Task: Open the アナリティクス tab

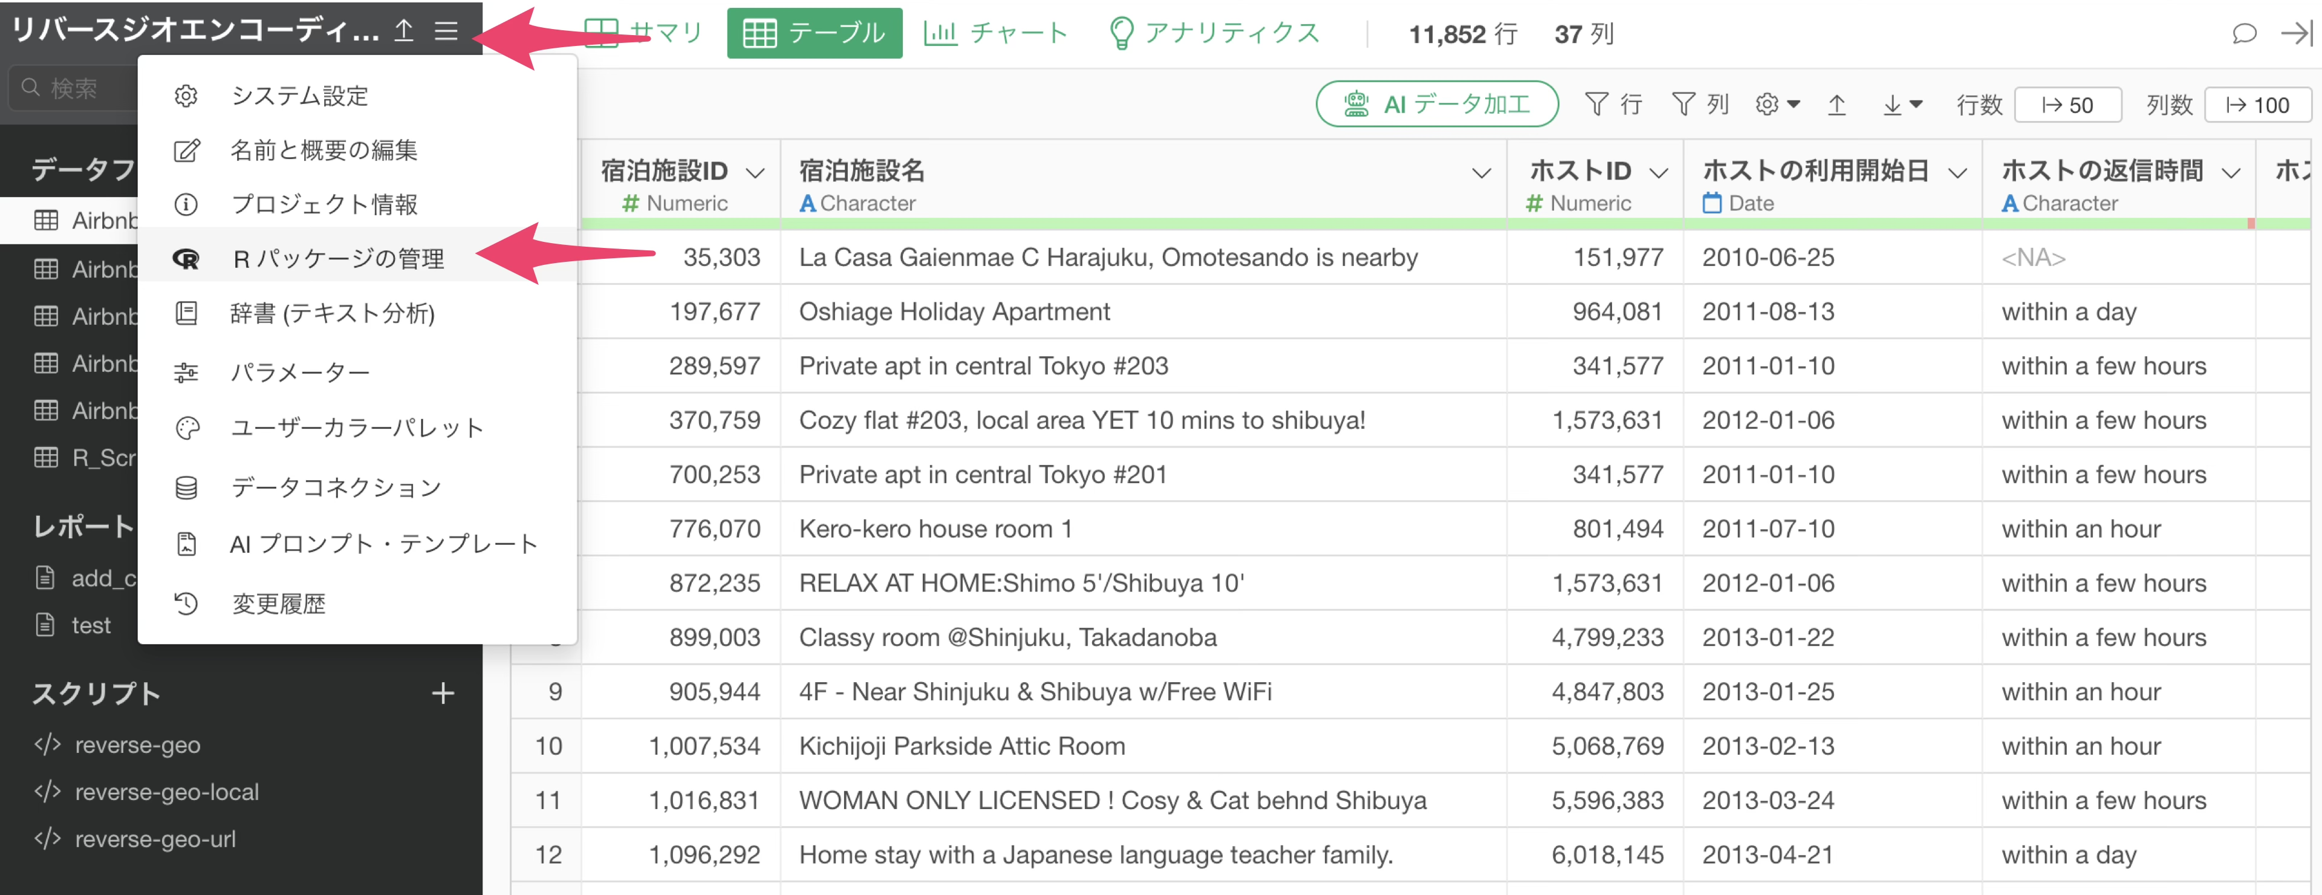Action: (x=1214, y=33)
